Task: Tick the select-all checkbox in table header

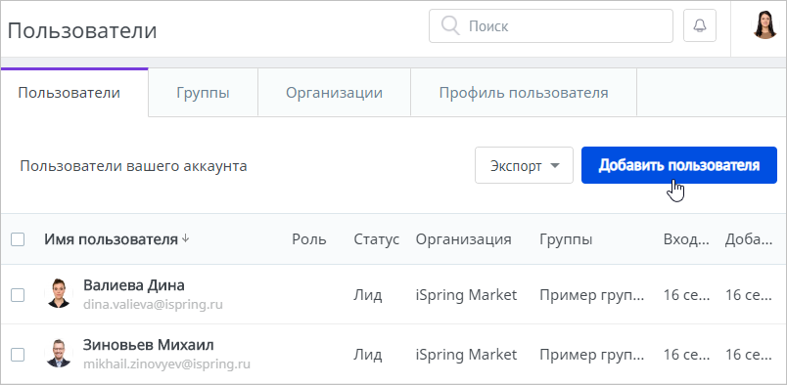Action: (18, 239)
